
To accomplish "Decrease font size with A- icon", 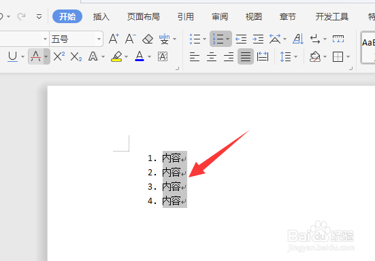I will coord(131,39).
